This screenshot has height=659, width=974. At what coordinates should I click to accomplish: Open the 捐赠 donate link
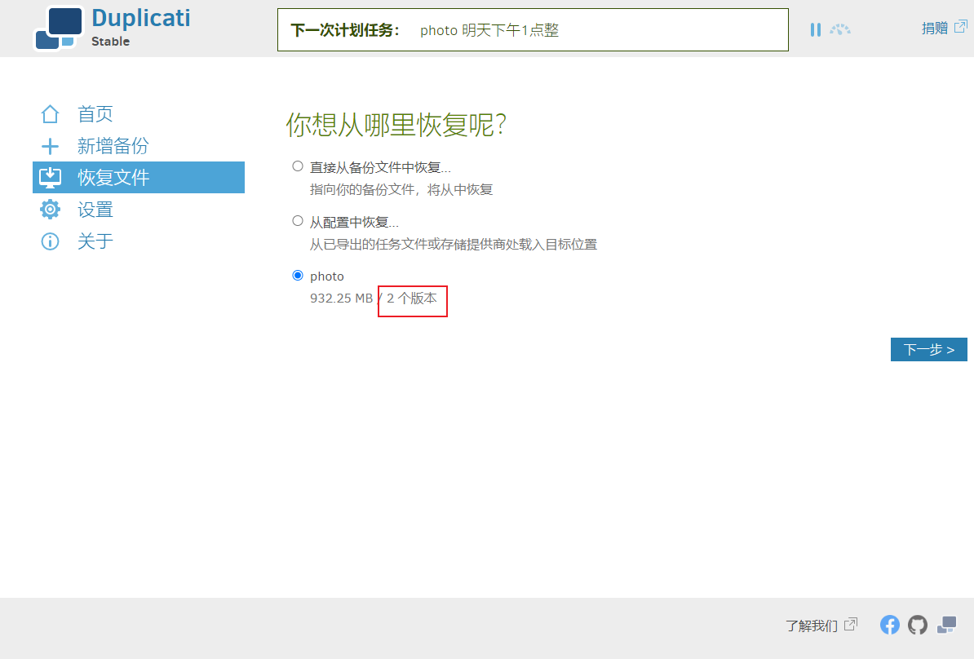[935, 28]
